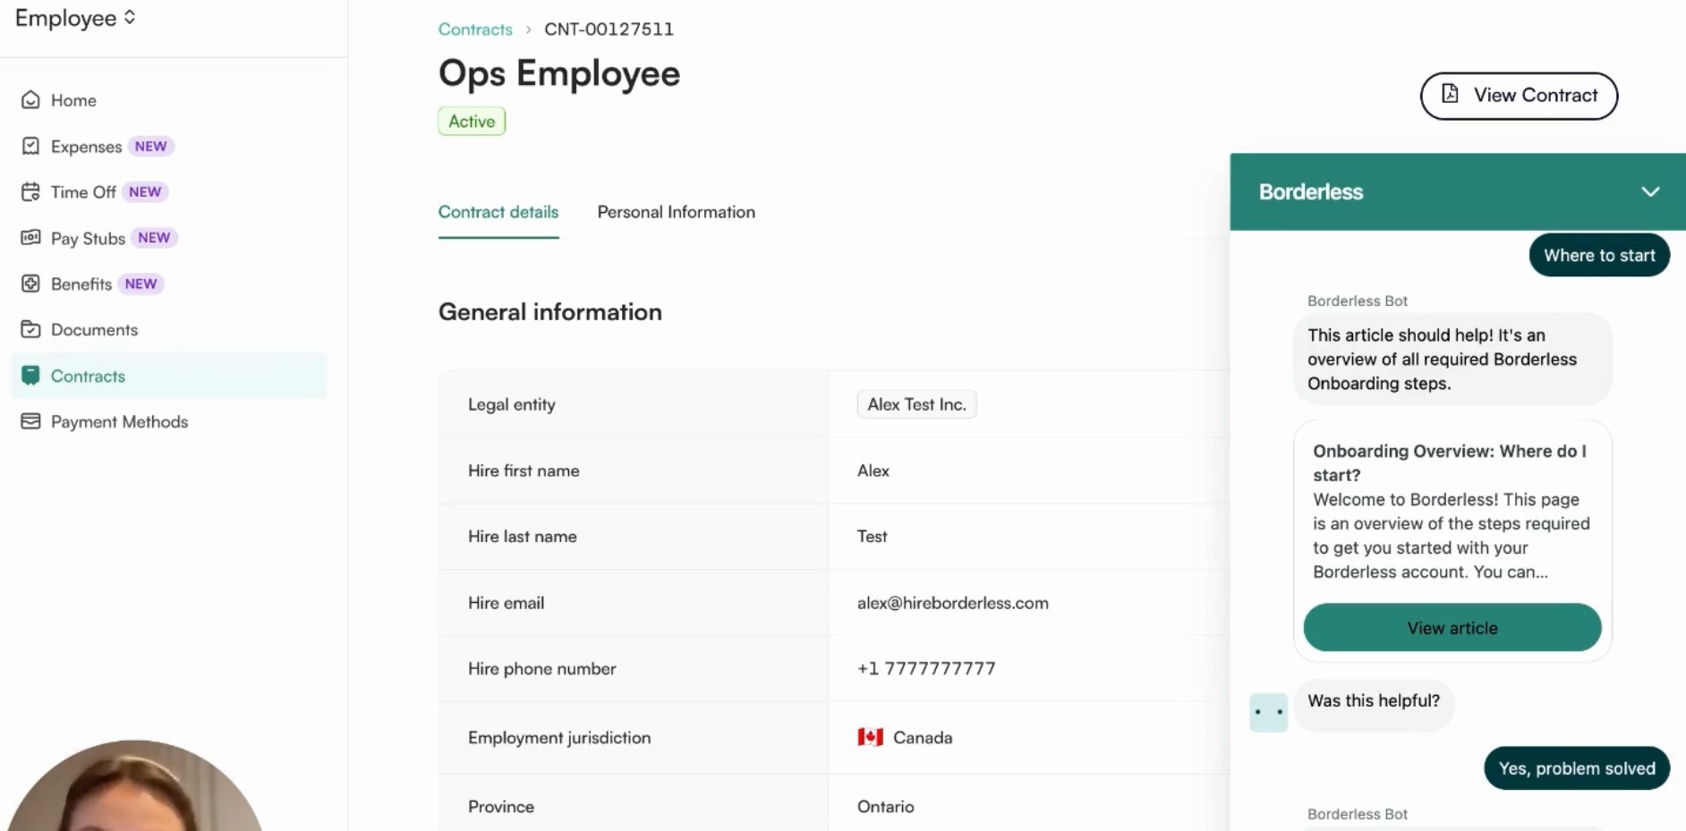Screen dimensions: 1686x831
Task: Open the Time Off calendar icon
Action: pyautogui.click(x=31, y=191)
